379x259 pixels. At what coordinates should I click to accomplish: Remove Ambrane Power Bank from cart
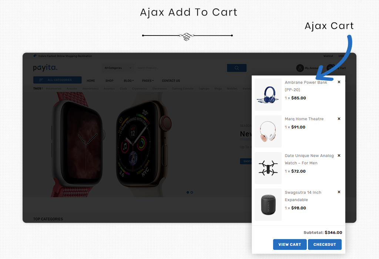click(x=339, y=82)
